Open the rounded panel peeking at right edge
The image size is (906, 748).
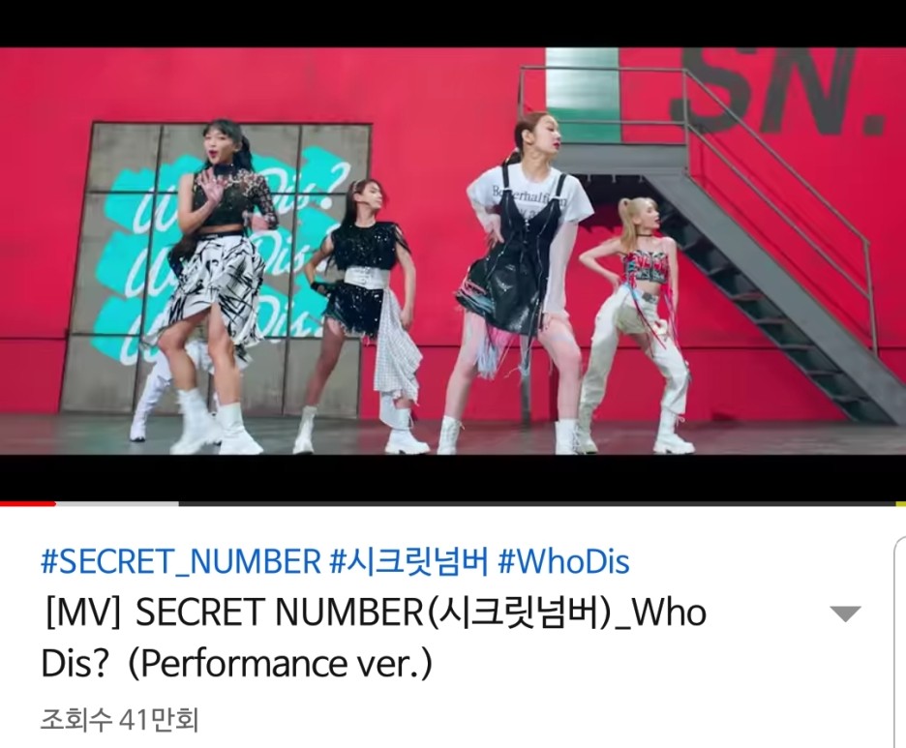(x=900, y=642)
